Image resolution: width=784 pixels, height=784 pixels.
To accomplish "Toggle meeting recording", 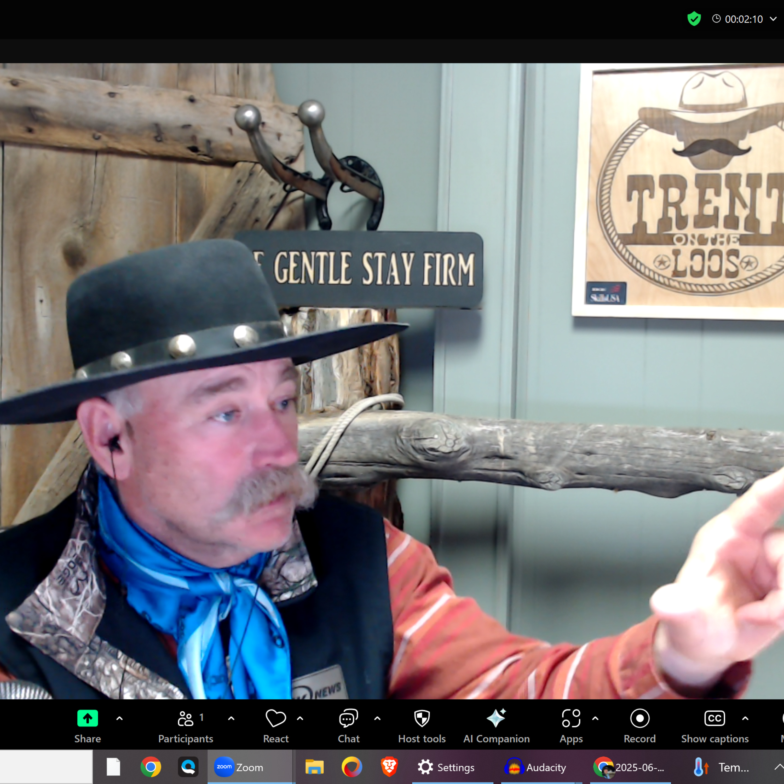I will pos(639,718).
